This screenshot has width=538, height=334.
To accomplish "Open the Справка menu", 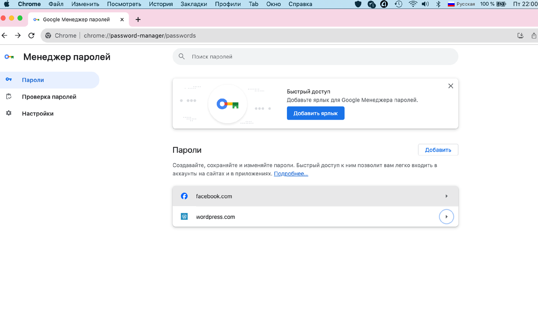I will (300, 4).
